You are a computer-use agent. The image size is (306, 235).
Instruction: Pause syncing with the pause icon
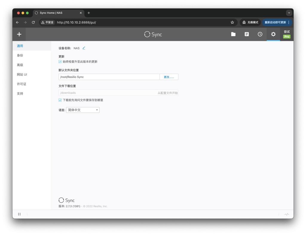pos(19,214)
